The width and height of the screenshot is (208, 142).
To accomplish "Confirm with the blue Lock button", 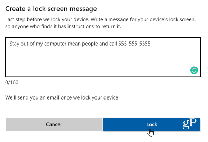I will (x=152, y=124).
